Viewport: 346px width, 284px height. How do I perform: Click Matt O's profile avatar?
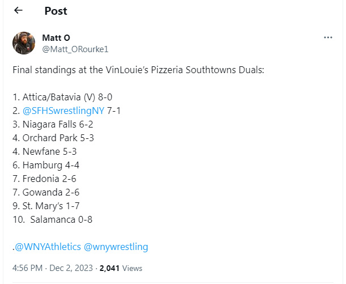[24, 43]
